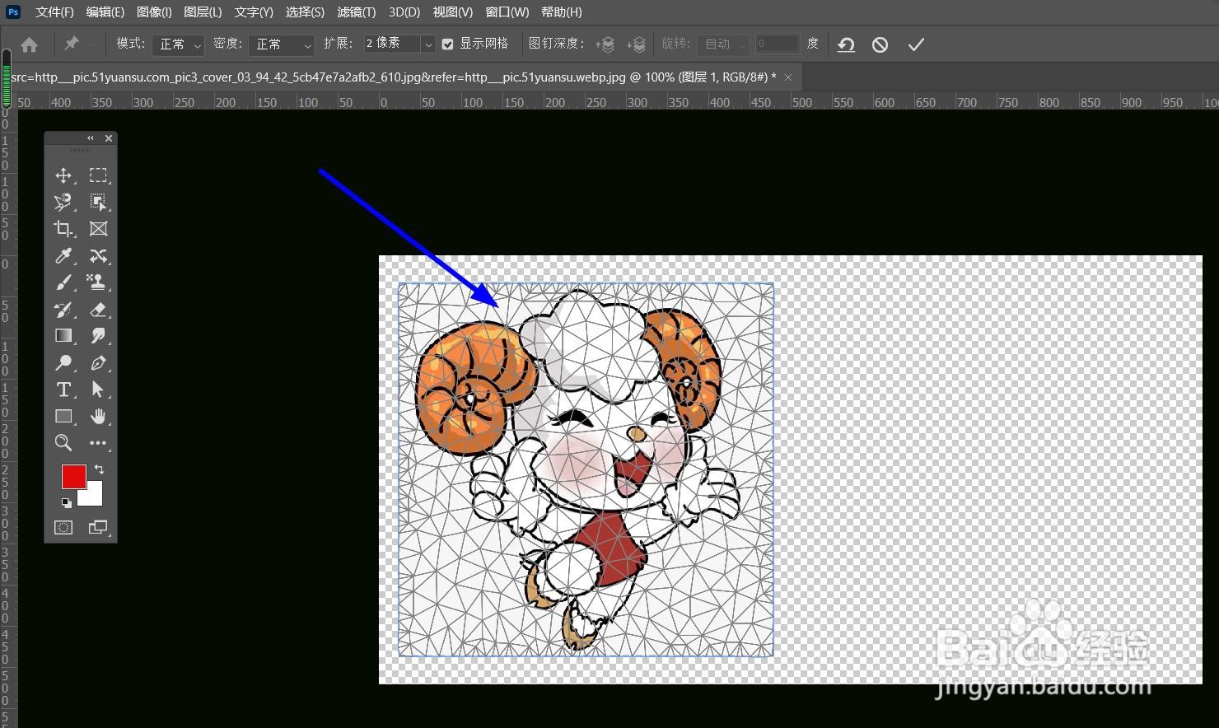Select the Zoom tool

click(63, 443)
